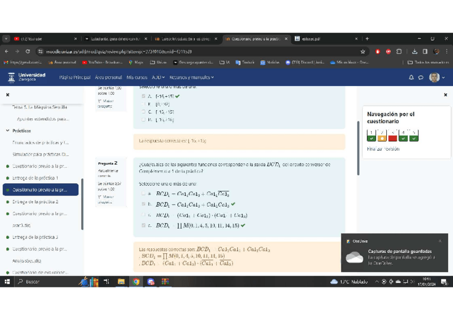Click the moodle.unizar.es address bar

coord(199,51)
